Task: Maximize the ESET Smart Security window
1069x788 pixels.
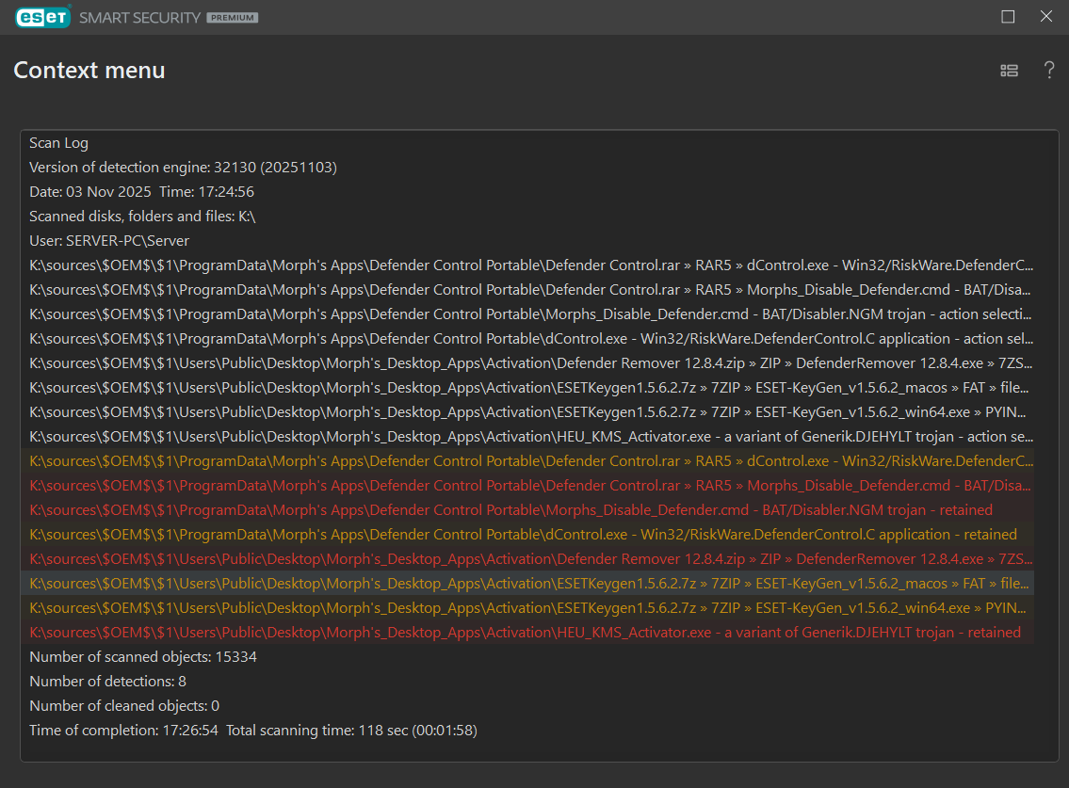Action: point(1008,17)
